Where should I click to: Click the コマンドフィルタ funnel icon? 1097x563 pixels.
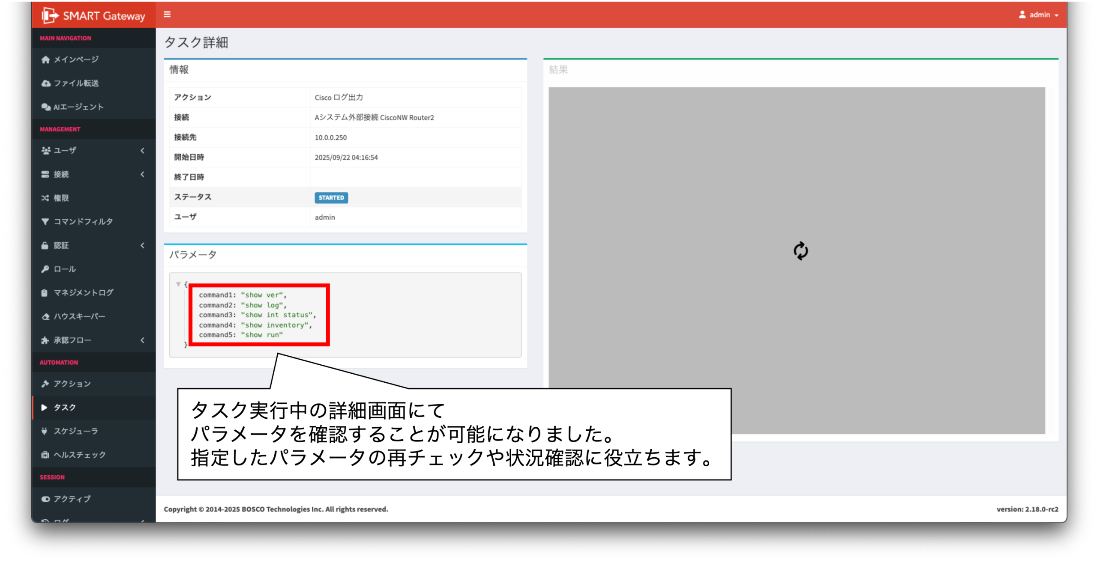[45, 221]
